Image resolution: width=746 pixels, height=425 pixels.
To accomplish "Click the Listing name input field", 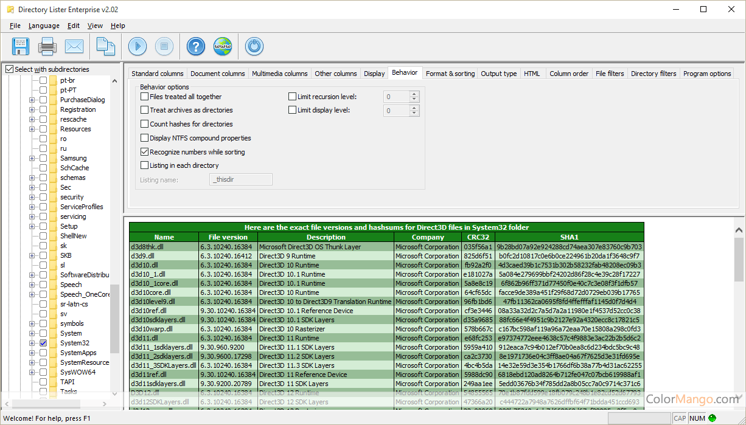I will pyautogui.click(x=241, y=179).
